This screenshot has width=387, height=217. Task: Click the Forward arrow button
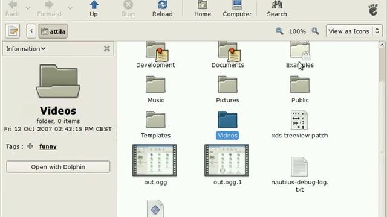click(x=49, y=9)
